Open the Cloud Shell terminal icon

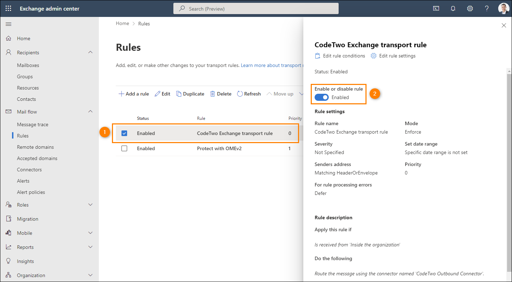pyautogui.click(x=436, y=8)
